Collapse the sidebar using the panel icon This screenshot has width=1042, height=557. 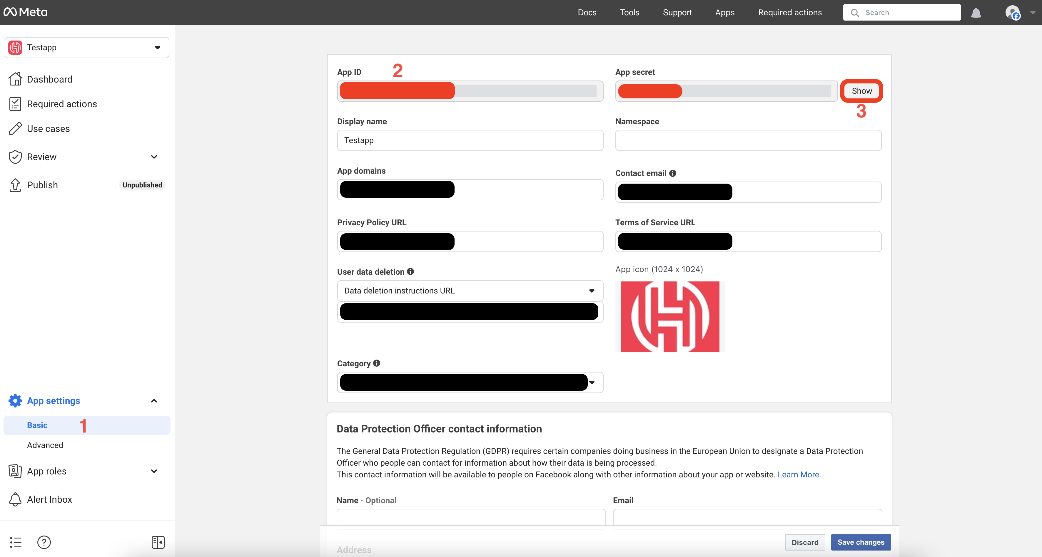[x=158, y=542]
